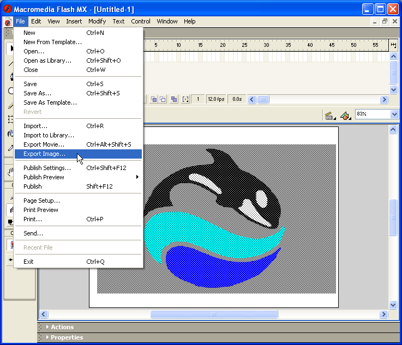Open the Insert menu

tap(74, 21)
